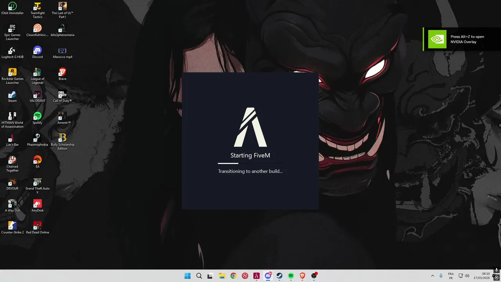
Task: Select the ClownfishVoice desktop icon
Action: coord(37,31)
